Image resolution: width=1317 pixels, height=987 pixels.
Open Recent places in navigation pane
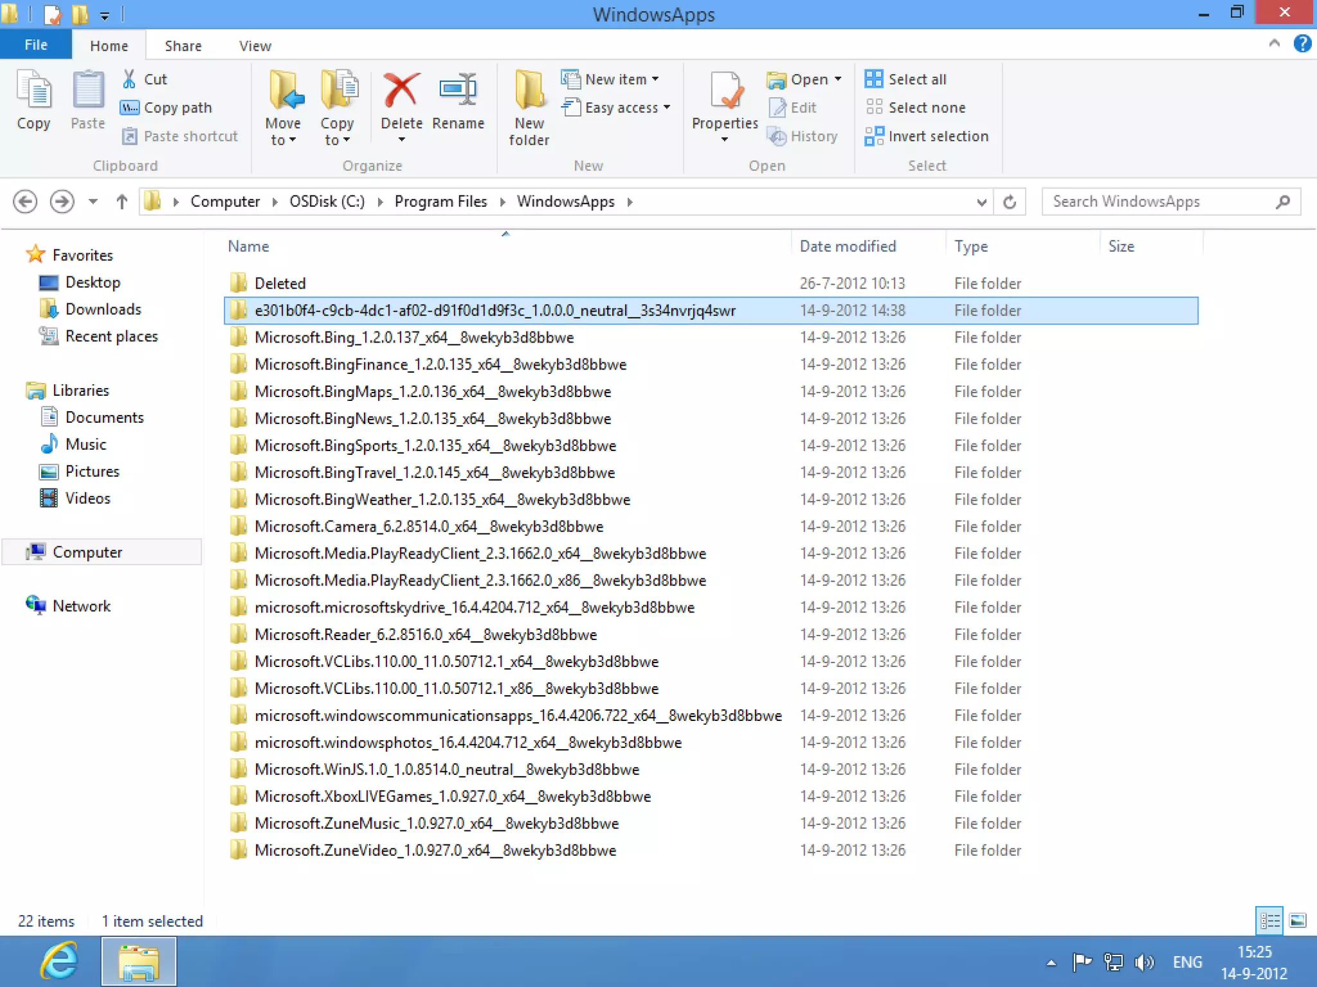[x=111, y=336]
